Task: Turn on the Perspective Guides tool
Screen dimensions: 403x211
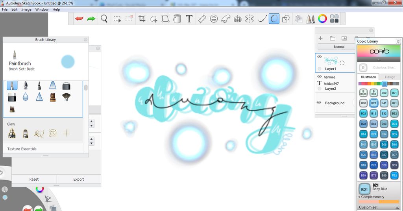Action: pos(237,19)
